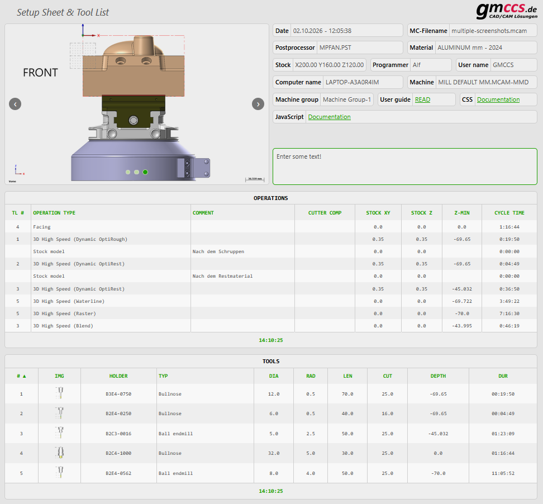Screen dimensions: 543x504
Task: Click the tool 3 Ball endmill image
Action: click(x=60, y=432)
